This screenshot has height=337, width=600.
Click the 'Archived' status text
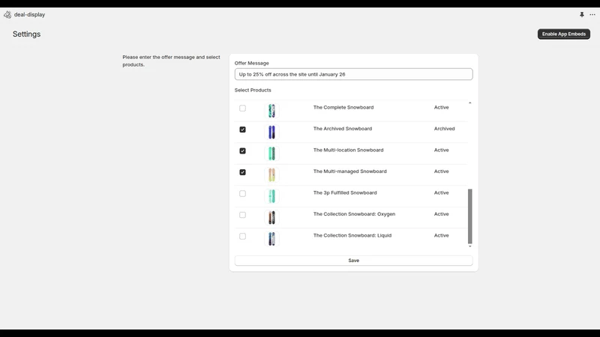(444, 129)
